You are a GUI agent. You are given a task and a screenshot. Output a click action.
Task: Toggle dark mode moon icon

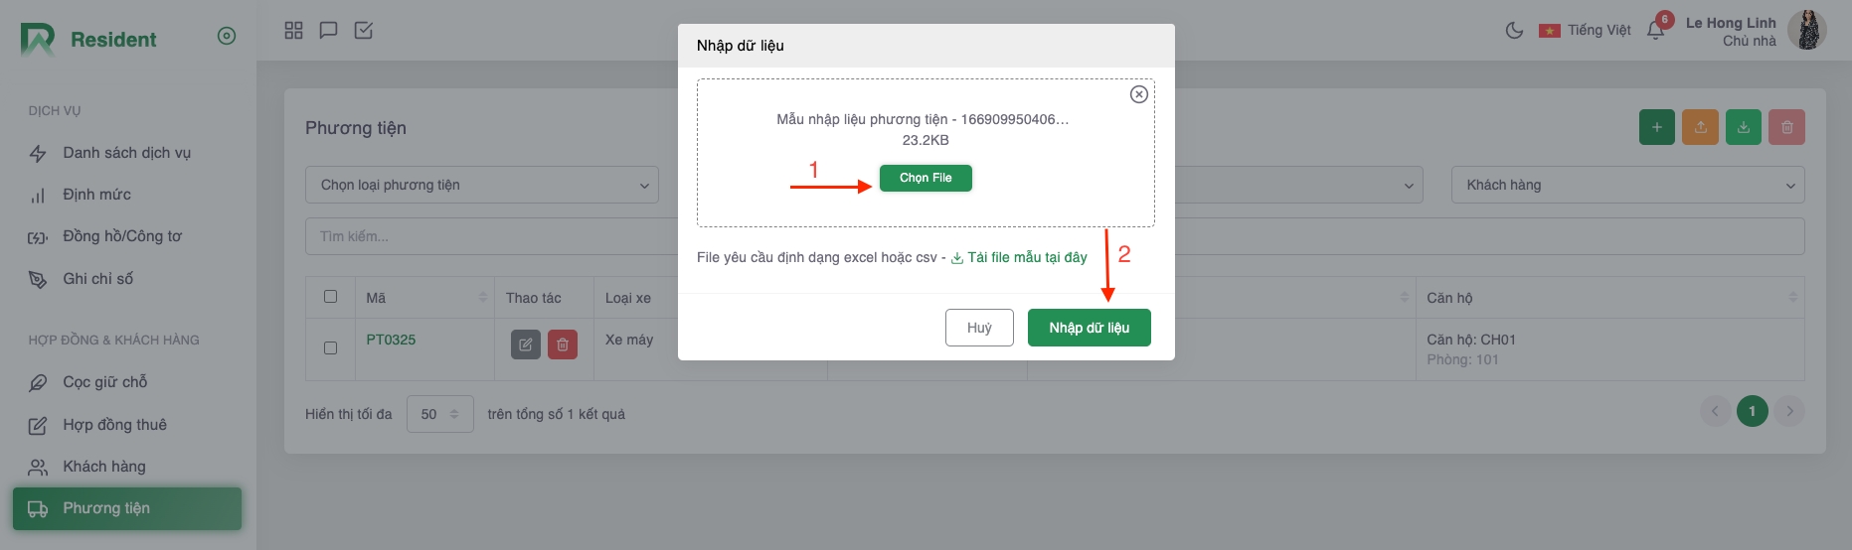coord(1514,30)
